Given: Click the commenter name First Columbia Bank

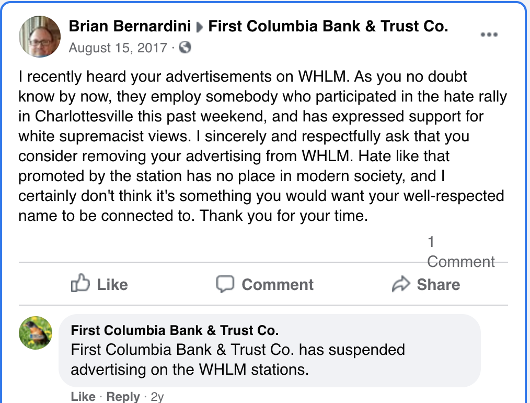Looking at the screenshot, I should [175, 330].
